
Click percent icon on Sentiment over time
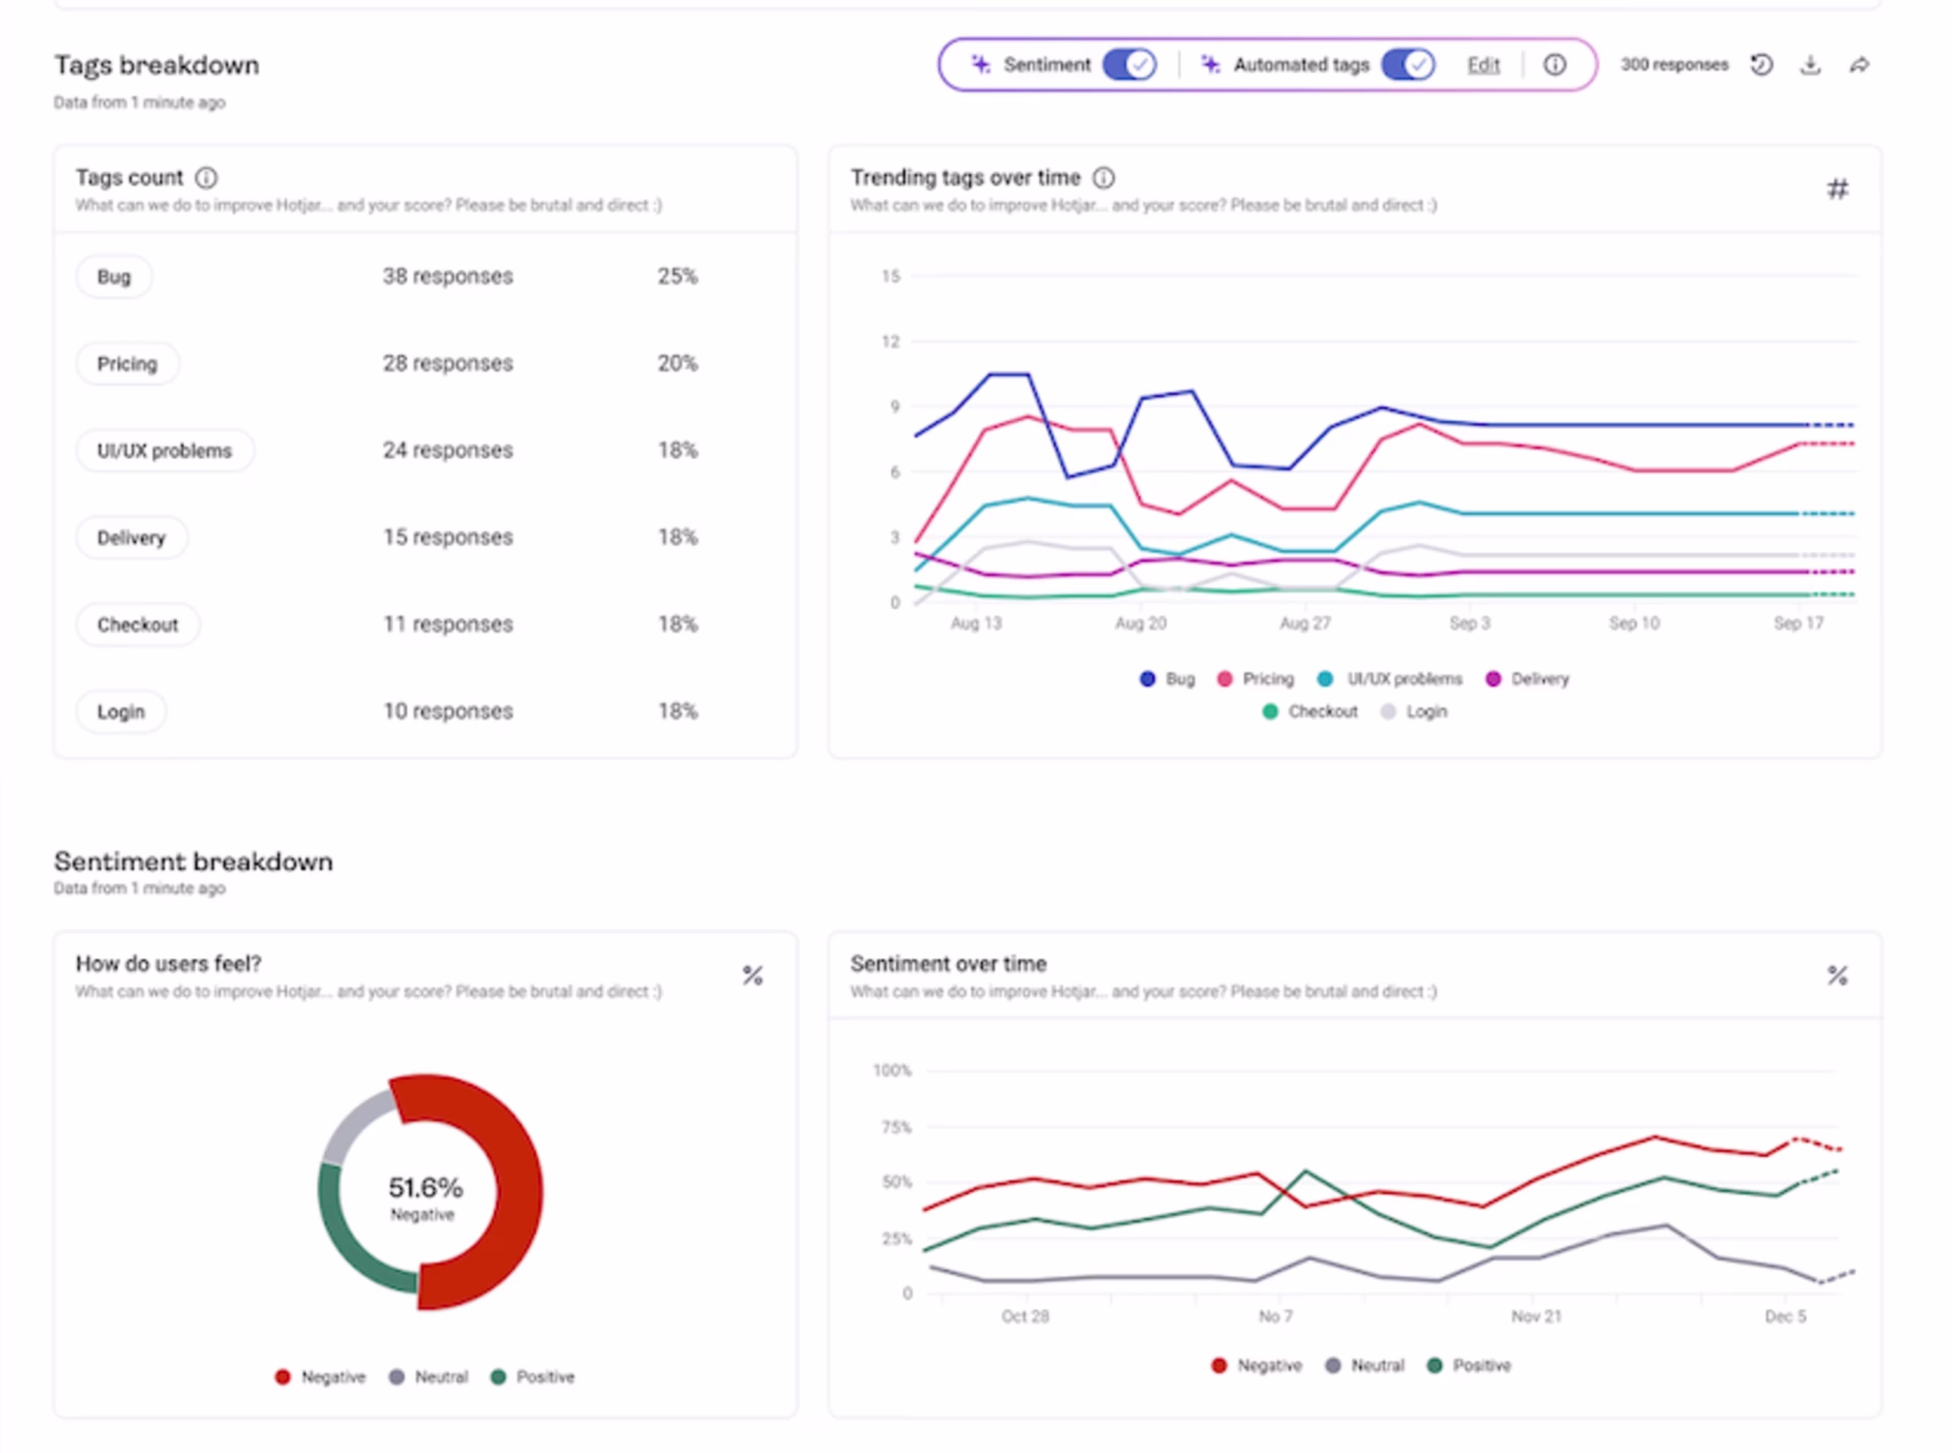1837,974
